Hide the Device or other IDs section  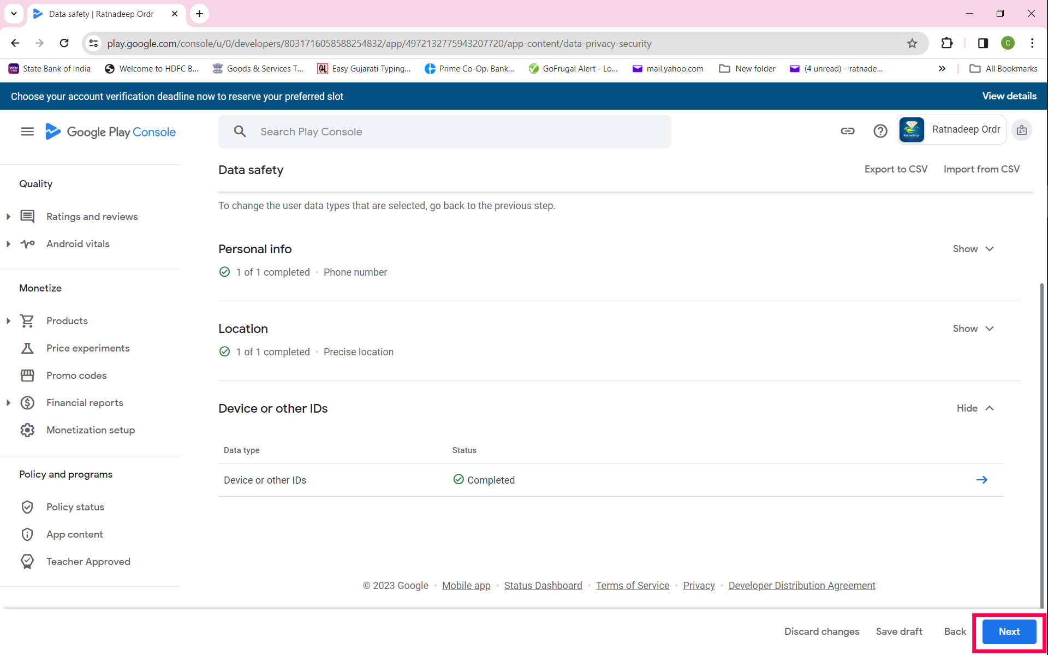(975, 408)
